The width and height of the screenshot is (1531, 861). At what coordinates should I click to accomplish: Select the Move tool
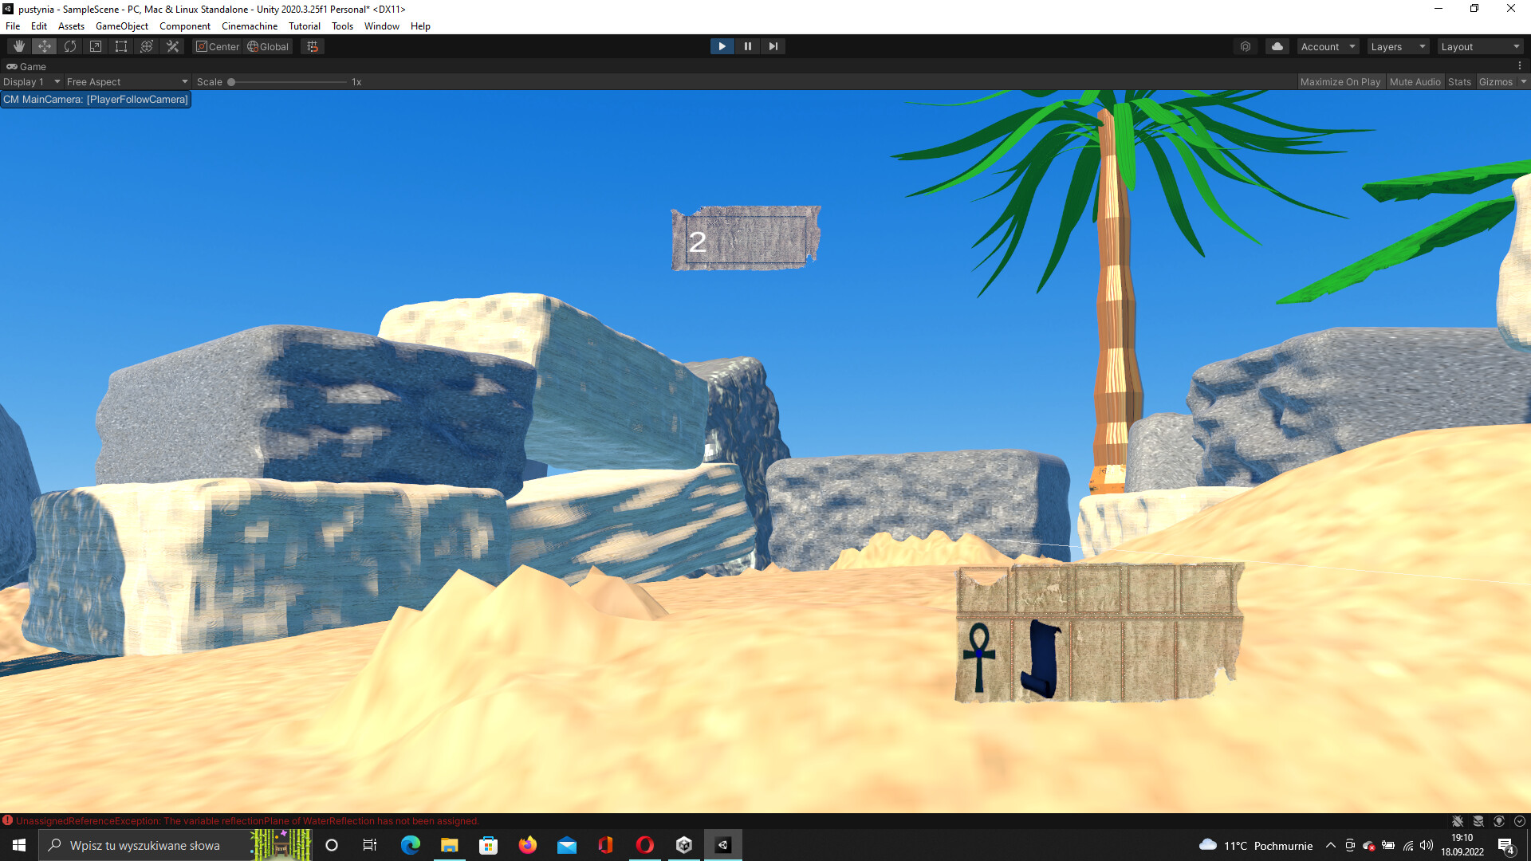pos(45,46)
